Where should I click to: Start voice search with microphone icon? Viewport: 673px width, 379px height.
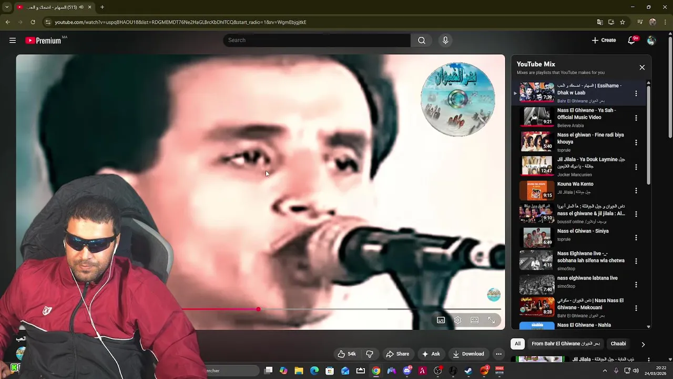pos(445,41)
